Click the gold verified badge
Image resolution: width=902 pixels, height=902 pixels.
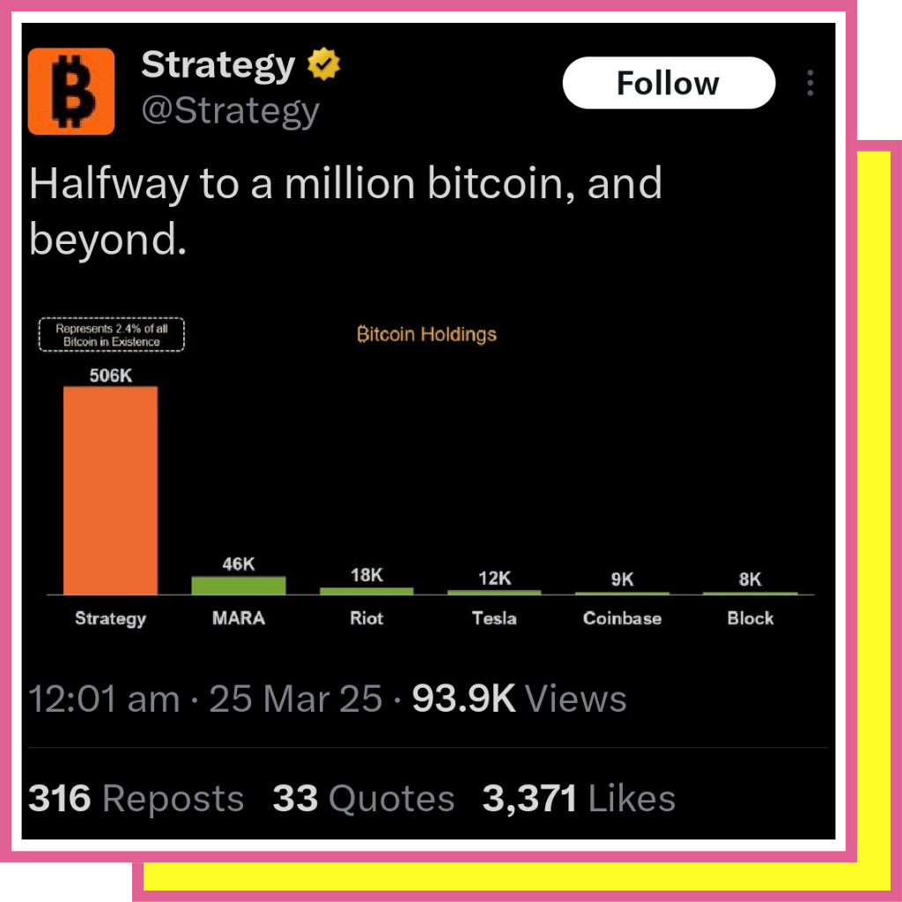[x=323, y=63]
